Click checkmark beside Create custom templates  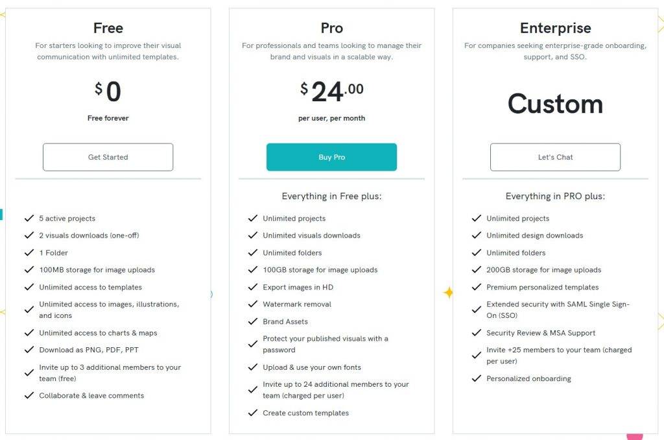tap(252, 413)
